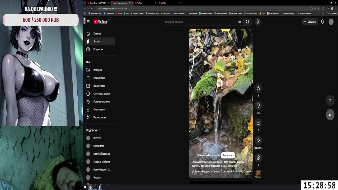Open the tab search dropdown arrow
The height and width of the screenshot is (190, 338).
pyautogui.click(x=84, y=3)
